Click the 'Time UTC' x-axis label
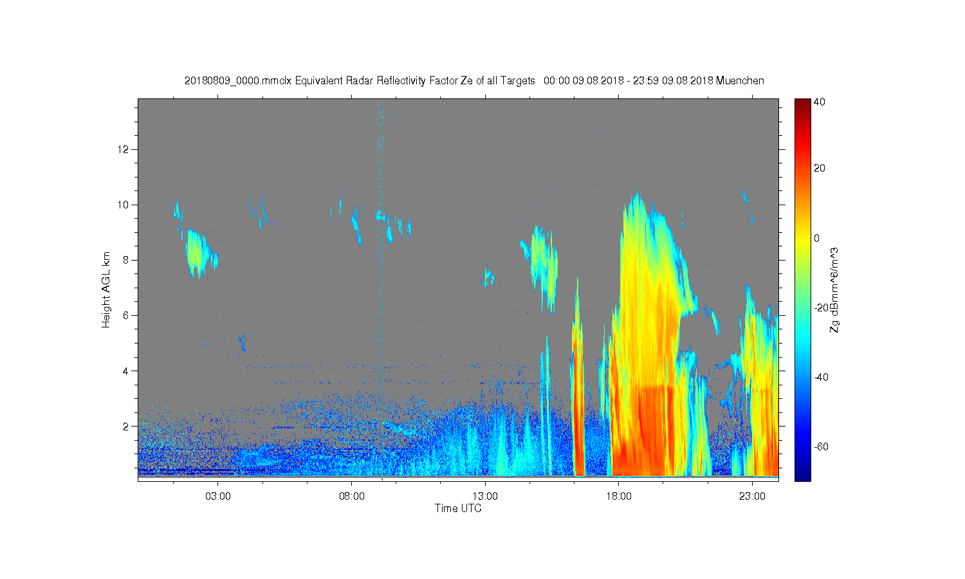Image resolution: width=965 pixels, height=579 pixels. point(458,508)
